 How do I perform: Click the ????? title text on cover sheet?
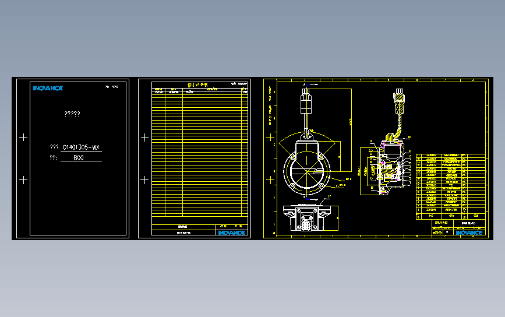tap(72, 114)
